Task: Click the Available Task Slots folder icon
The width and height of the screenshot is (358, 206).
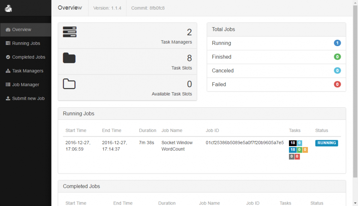Action: (x=69, y=84)
